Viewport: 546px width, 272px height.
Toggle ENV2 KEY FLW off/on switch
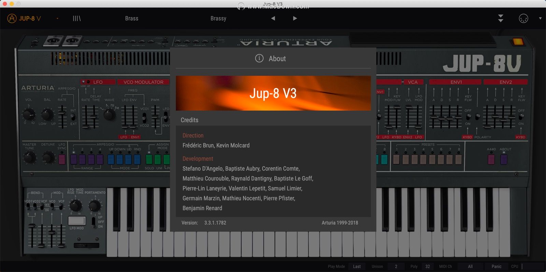(521, 117)
